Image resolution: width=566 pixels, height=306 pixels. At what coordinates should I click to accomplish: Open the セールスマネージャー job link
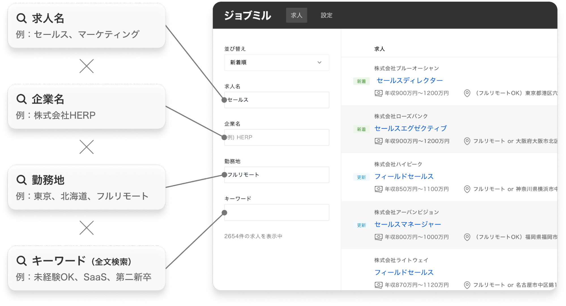tap(407, 224)
